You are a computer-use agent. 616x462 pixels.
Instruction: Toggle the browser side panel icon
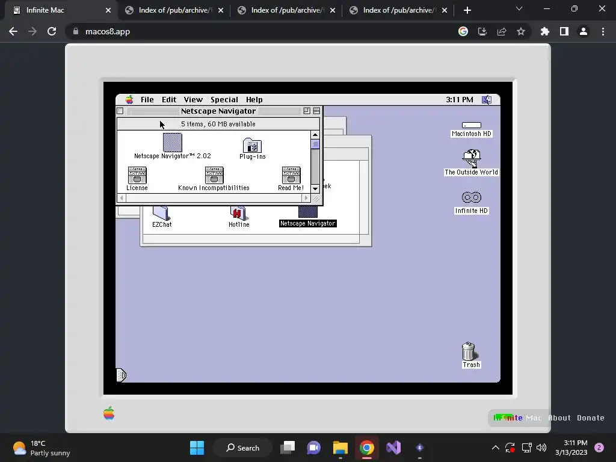point(564,31)
